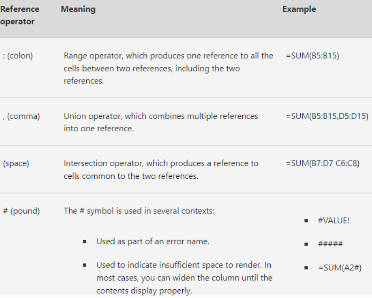Click the #VALUE! example bullet
The image size is (372, 298).
[x=334, y=221]
